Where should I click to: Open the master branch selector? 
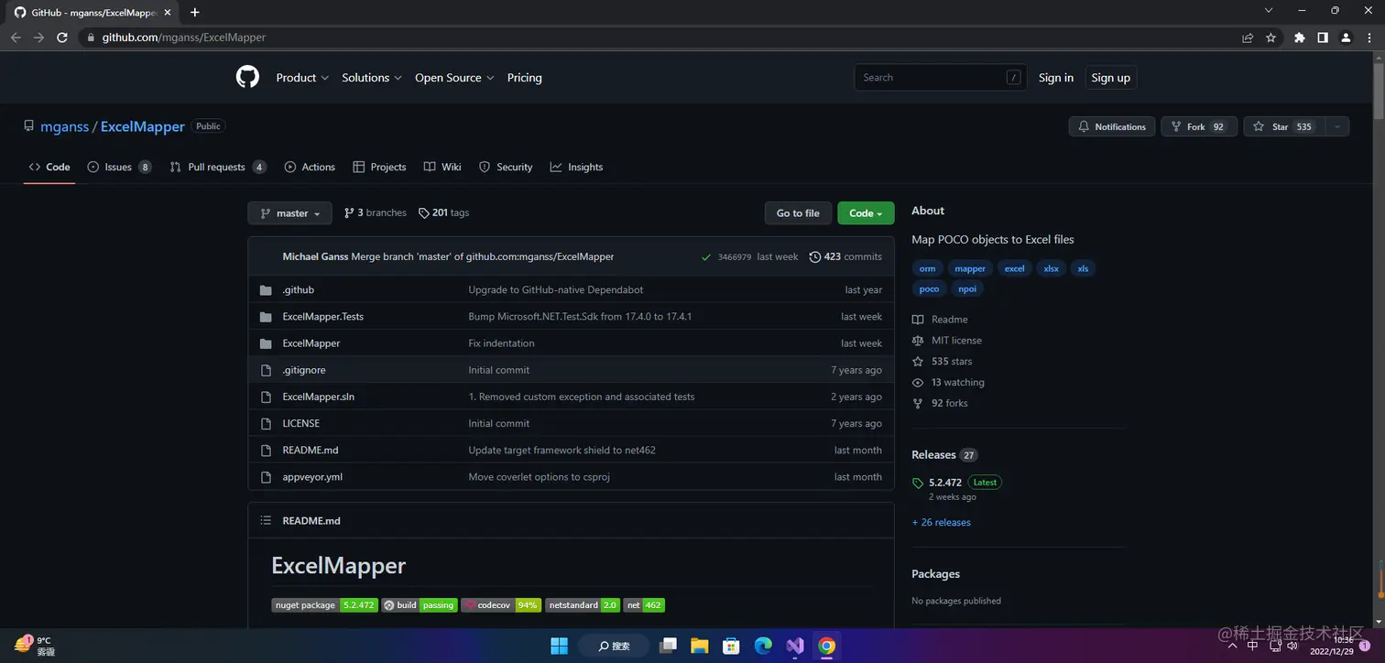pyautogui.click(x=289, y=213)
